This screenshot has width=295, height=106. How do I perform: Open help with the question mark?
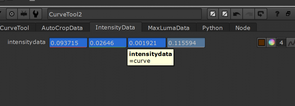point(277,14)
